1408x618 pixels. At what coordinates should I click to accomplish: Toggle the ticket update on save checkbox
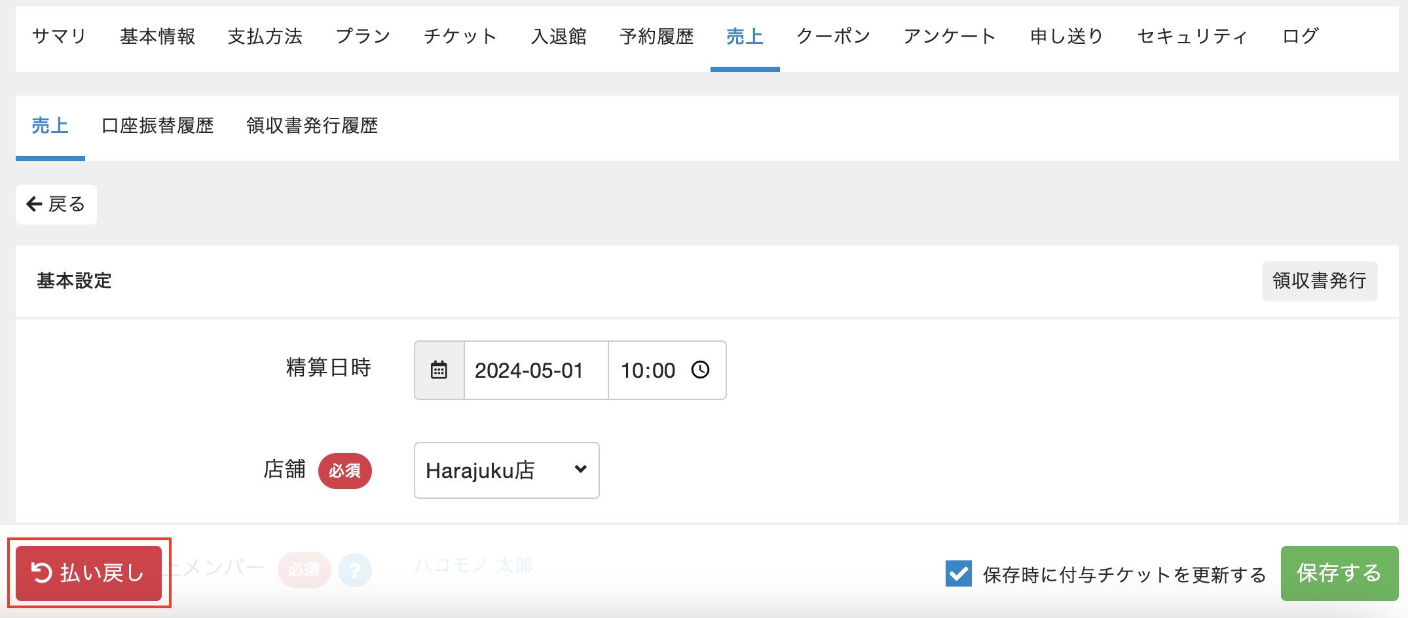point(958,573)
